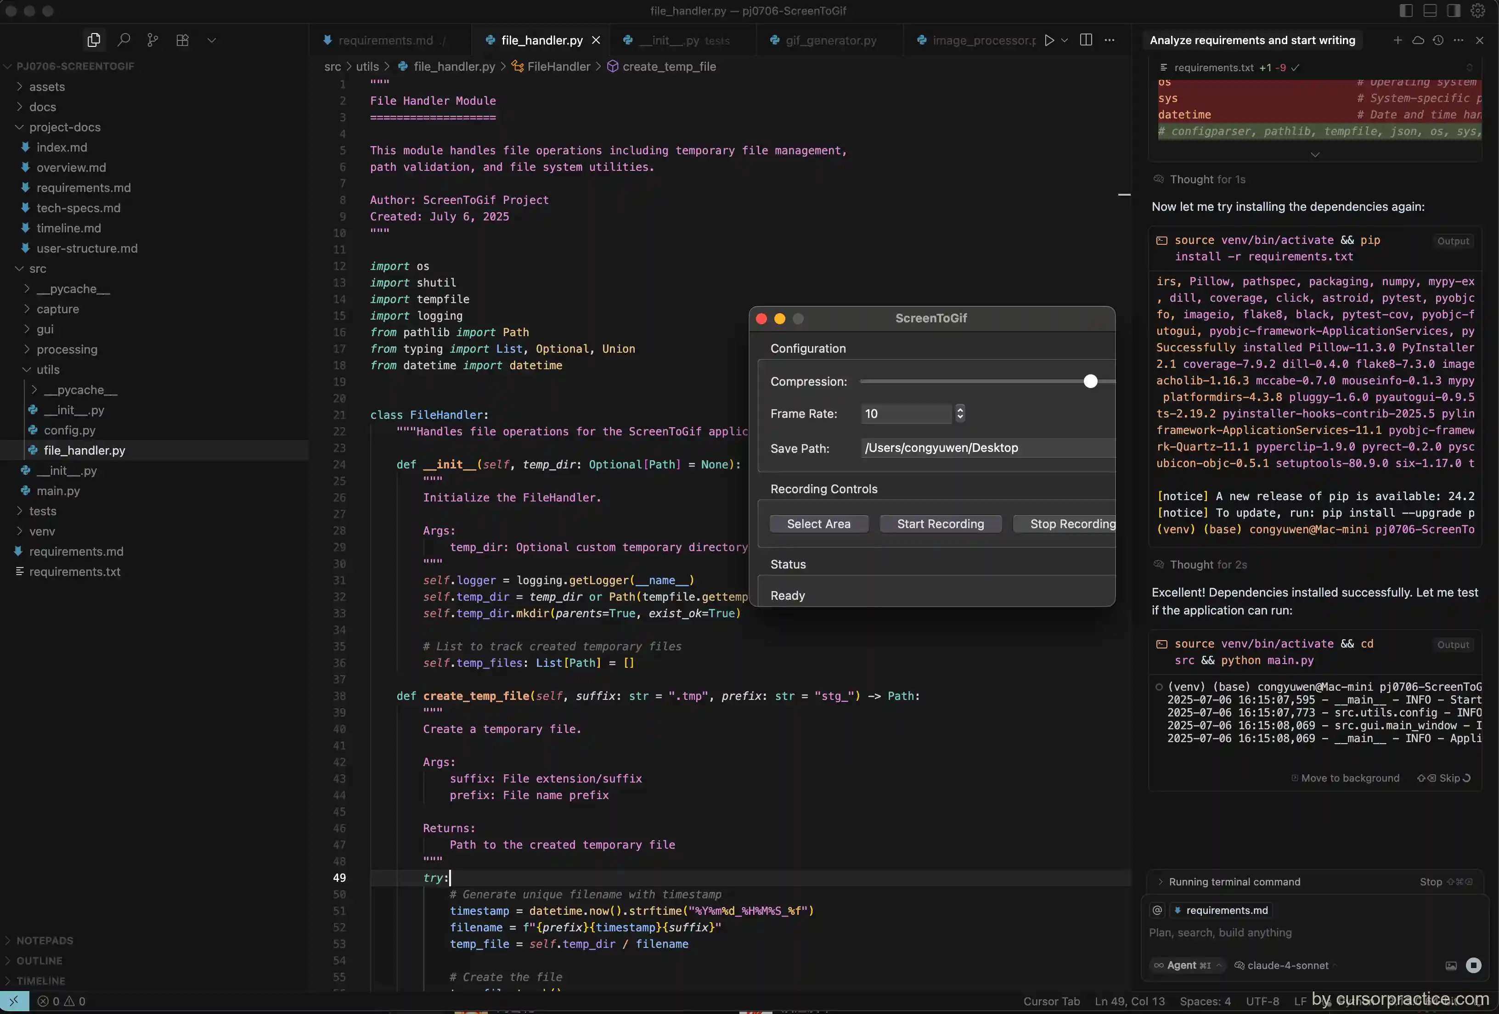The image size is (1499, 1014).
Task: Open the chat panel more options menu
Action: coord(1459,40)
